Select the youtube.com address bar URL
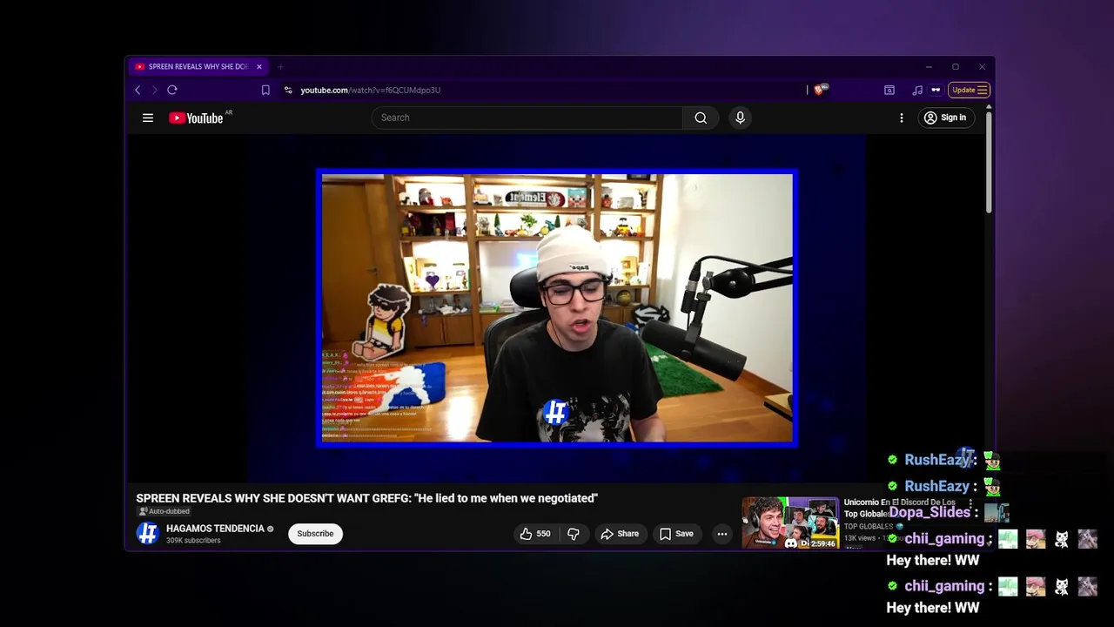Image resolution: width=1114 pixels, height=627 pixels. (371, 90)
